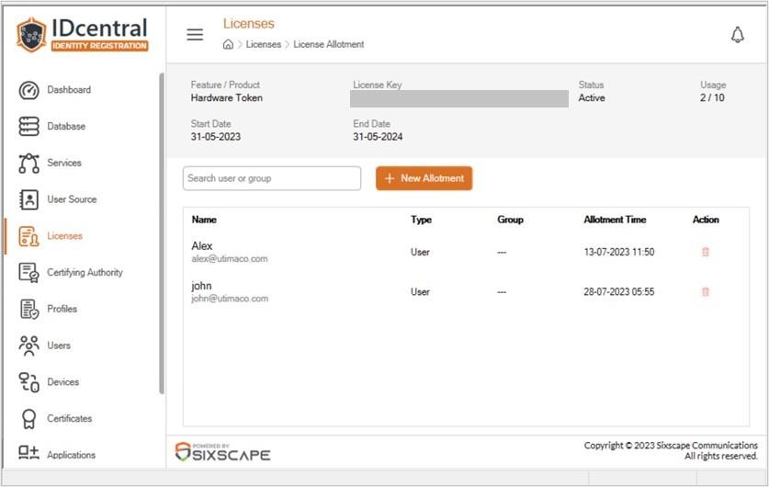Click allotment time 13-07-2023 11:50
Screen dimensions: 769x487
pos(619,252)
